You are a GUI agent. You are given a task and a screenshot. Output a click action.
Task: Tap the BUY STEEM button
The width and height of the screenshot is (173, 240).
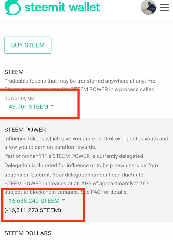coord(28,45)
